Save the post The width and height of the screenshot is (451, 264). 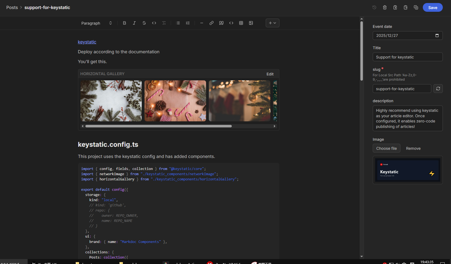(x=432, y=7)
